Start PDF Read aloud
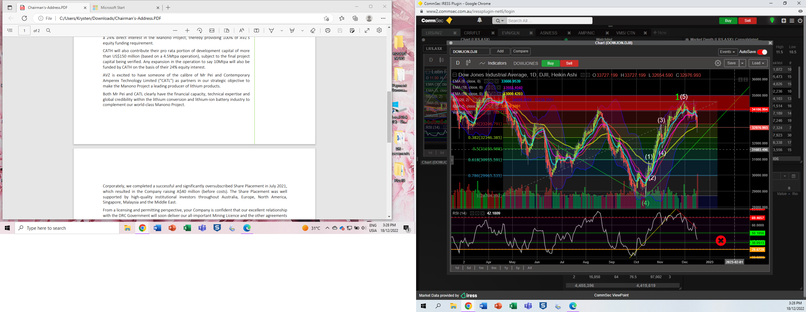The height and width of the screenshot is (312, 806). pyautogui.click(x=242, y=30)
